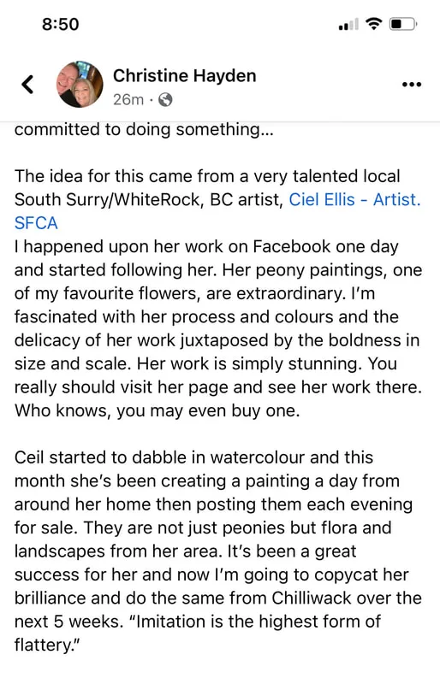Tap the line "Who knows, you may even buy one."
The height and width of the screenshot is (684, 440).
(x=158, y=410)
